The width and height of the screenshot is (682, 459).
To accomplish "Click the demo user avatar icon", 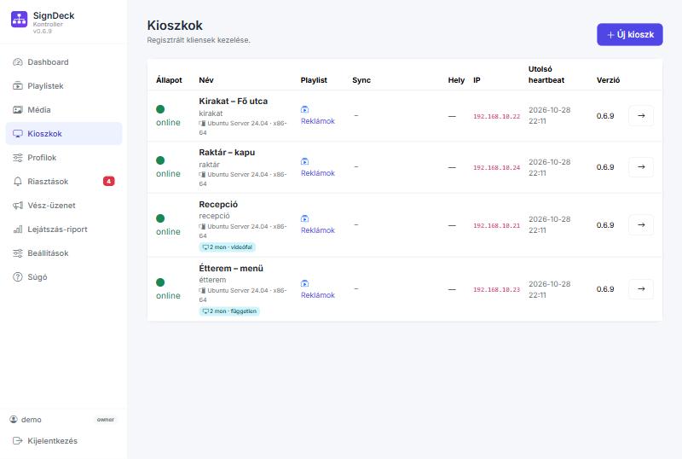I will [x=14, y=420].
